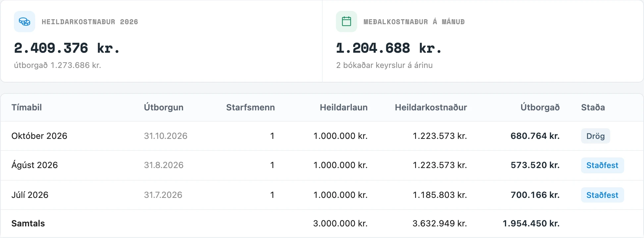The width and height of the screenshot is (644, 238).
Task: Click the útborgað 1.273.686 kr. subtext
Action: point(57,65)
